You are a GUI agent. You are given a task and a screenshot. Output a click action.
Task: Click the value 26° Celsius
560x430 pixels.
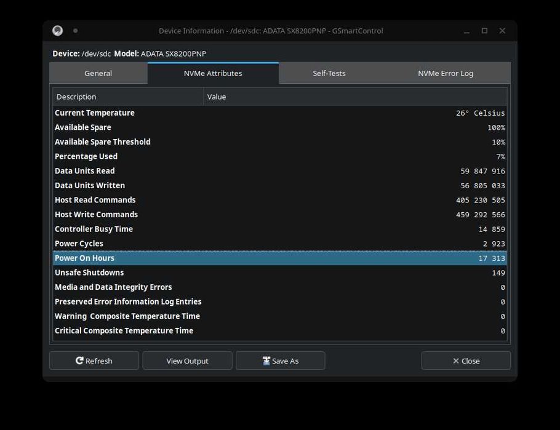(x=481, y=113)
